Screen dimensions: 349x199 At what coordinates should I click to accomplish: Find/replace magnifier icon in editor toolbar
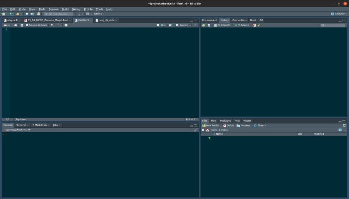pos(52,25)
